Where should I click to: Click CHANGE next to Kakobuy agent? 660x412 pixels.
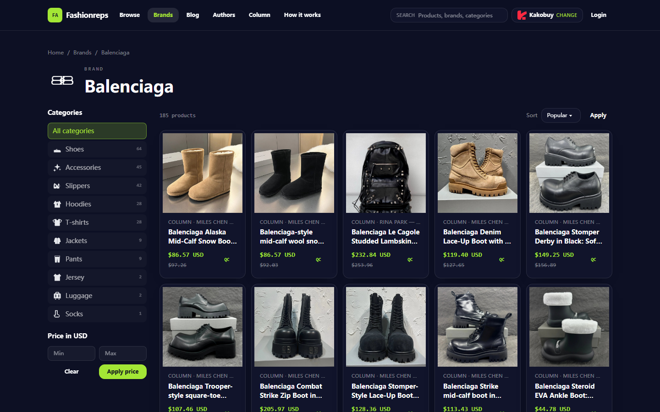tap(566, 15)
